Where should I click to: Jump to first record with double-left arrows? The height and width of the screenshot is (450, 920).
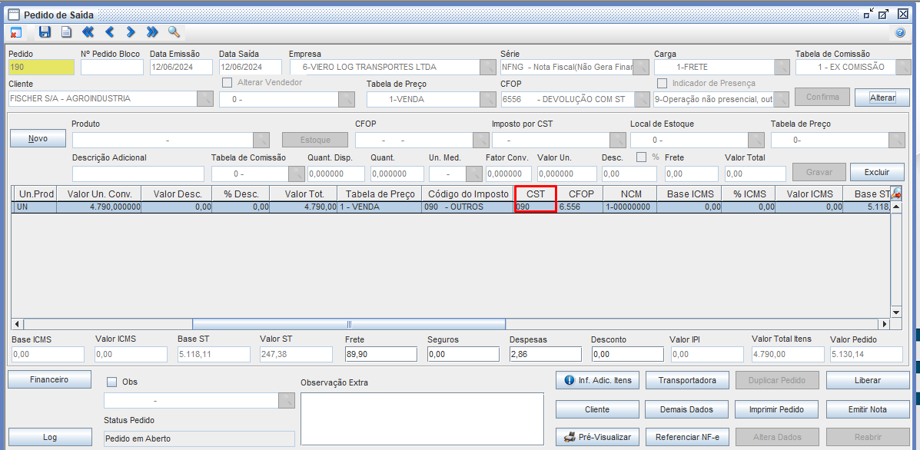click(88, 32)
